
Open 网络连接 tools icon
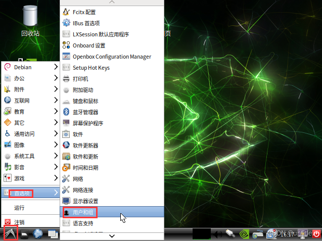(x=66, y=189)
